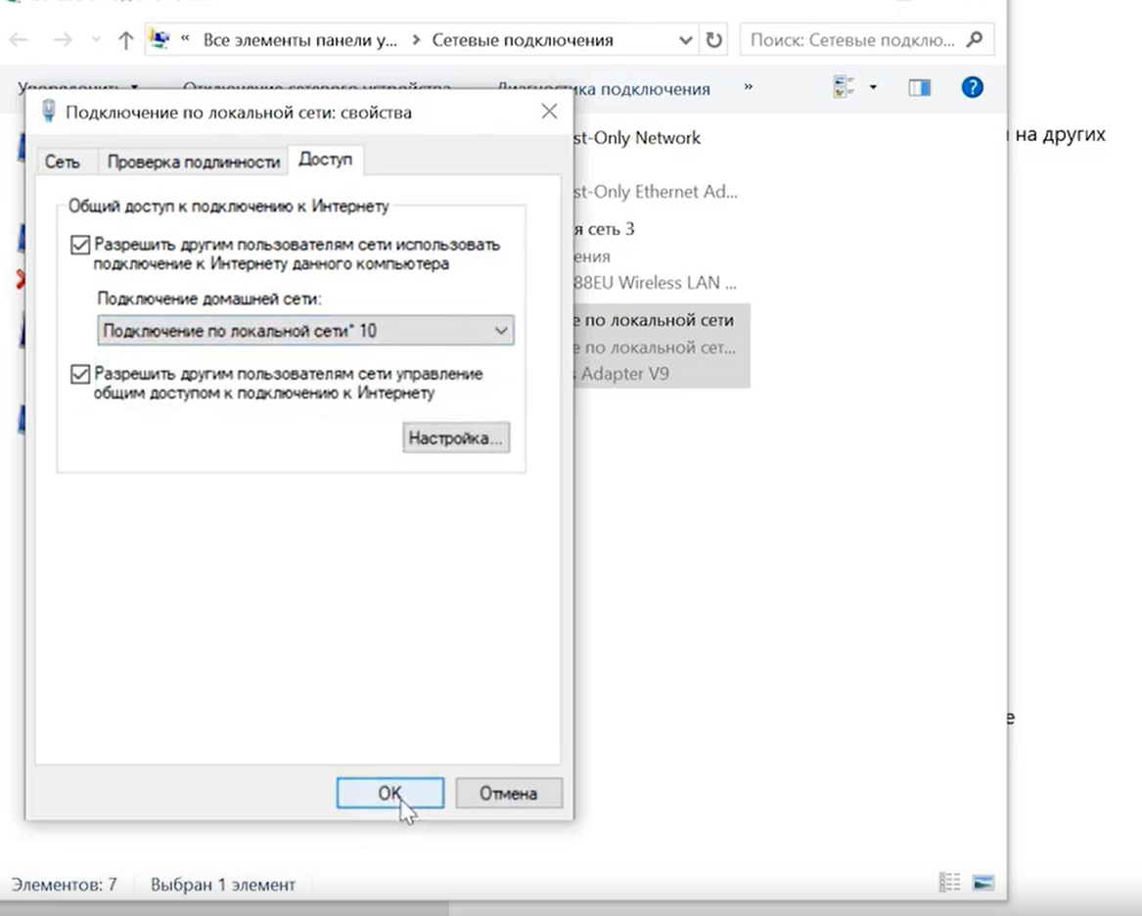The width and height of the screenshot is (1142, 916).
Task: Select the 'Доступ' tab
Action: [326, 160]
